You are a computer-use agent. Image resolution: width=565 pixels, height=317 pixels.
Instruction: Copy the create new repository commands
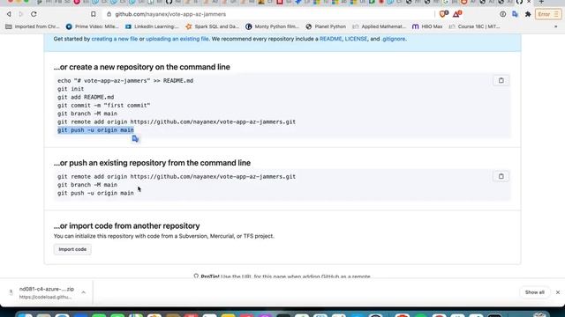click(501, 80)
